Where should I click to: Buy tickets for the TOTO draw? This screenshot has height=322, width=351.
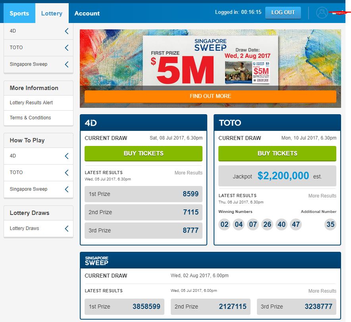tap(277, 153)
